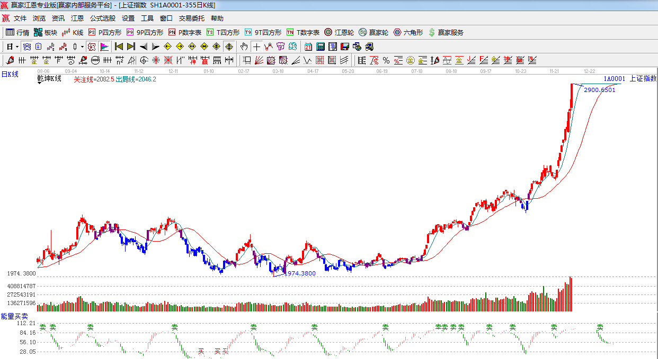658x359 pixels.
Task: Click the 行情 market quotes button
Action: [x=17, y=32]
